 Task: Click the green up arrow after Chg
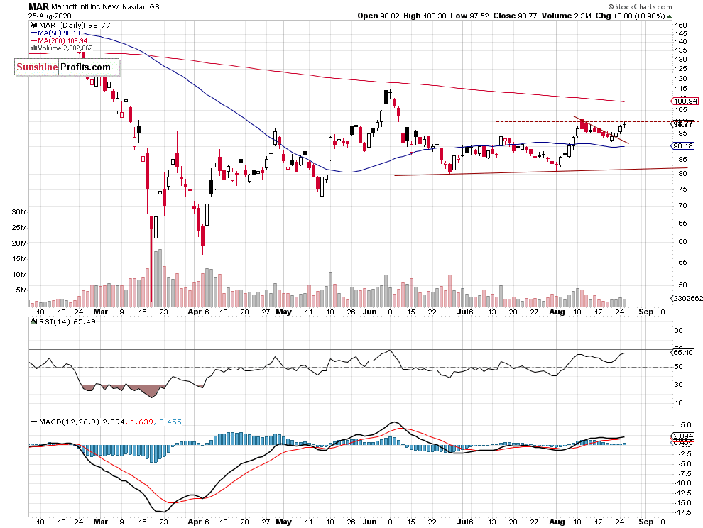point(670,16)
